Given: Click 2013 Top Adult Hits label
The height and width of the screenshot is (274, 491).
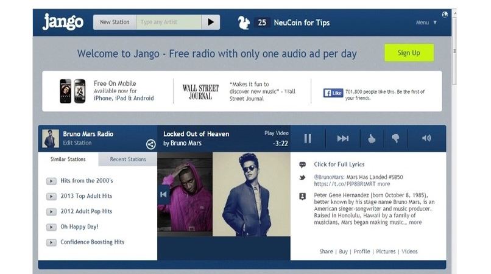Looking at the screenshot, I should point(87,196).
